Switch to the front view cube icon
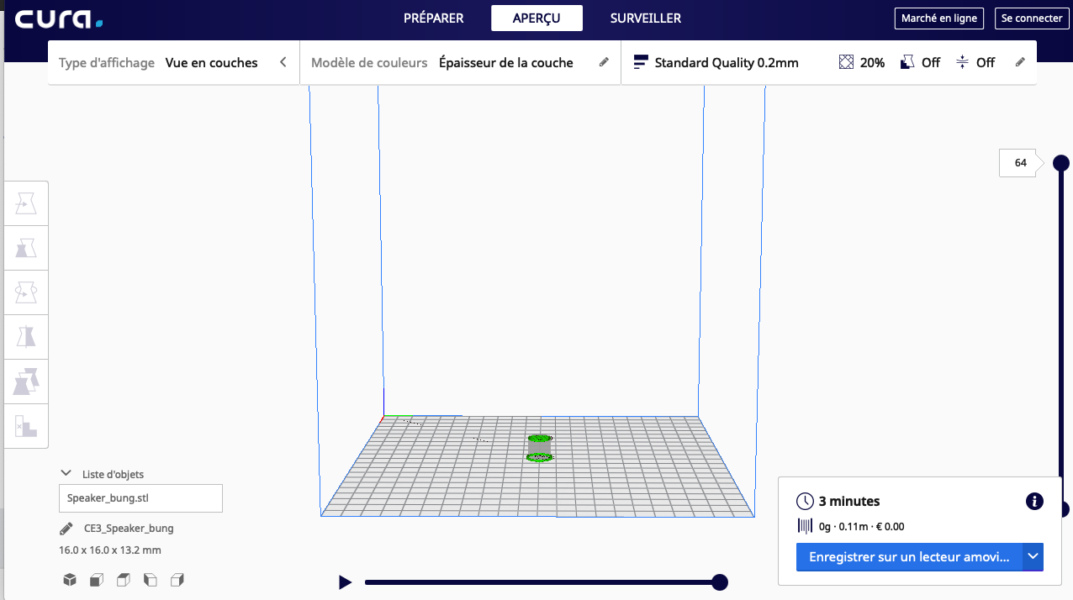This screenshot has width=1073, height=600. pyautogui.click(x=97, y=580)
